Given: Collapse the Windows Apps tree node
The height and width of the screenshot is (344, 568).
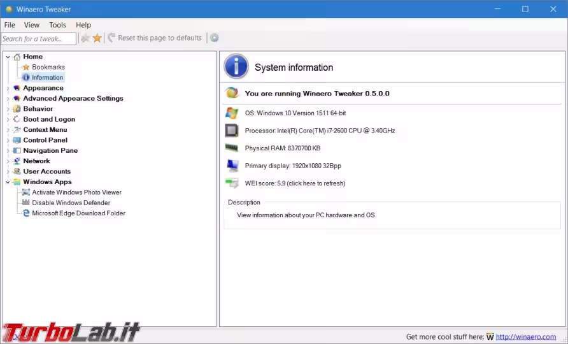Looking at the screenshot, I should coord(8,182).
